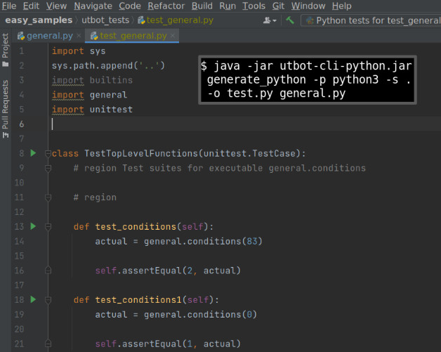
Task: Click 'import unittest' statement
Action: pyautogui.click(x=92, y=110)
